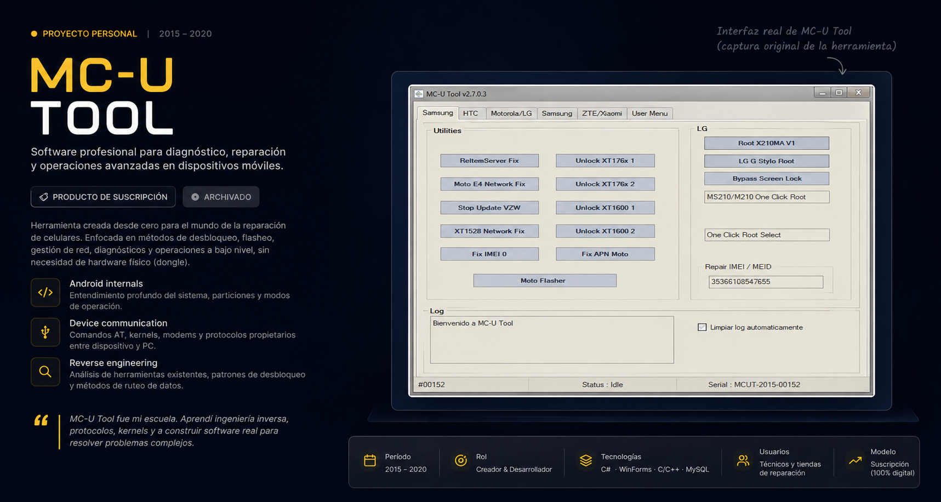
Task: Maximize the MC-U Tool window
Action: click(x=839, y=93)
